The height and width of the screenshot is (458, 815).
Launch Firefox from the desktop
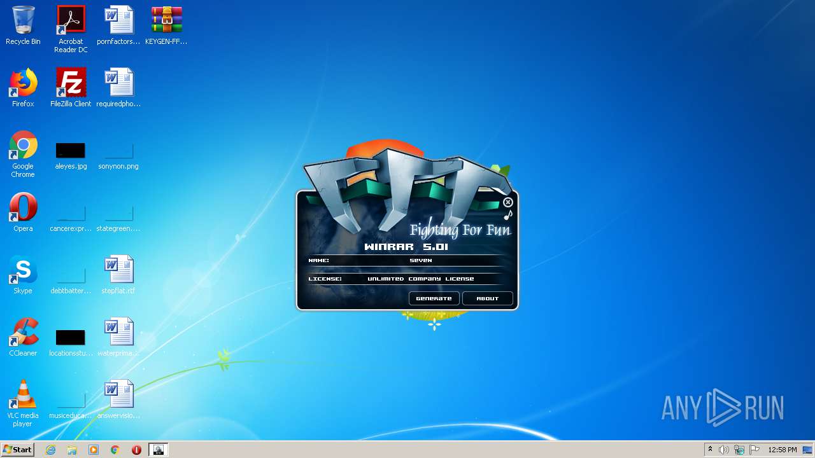pyautogui.click(x=23, y=88)
